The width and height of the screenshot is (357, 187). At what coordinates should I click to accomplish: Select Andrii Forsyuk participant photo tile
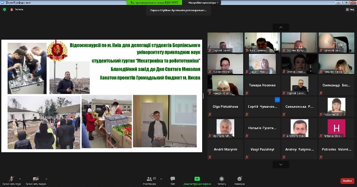click(299, 128)
